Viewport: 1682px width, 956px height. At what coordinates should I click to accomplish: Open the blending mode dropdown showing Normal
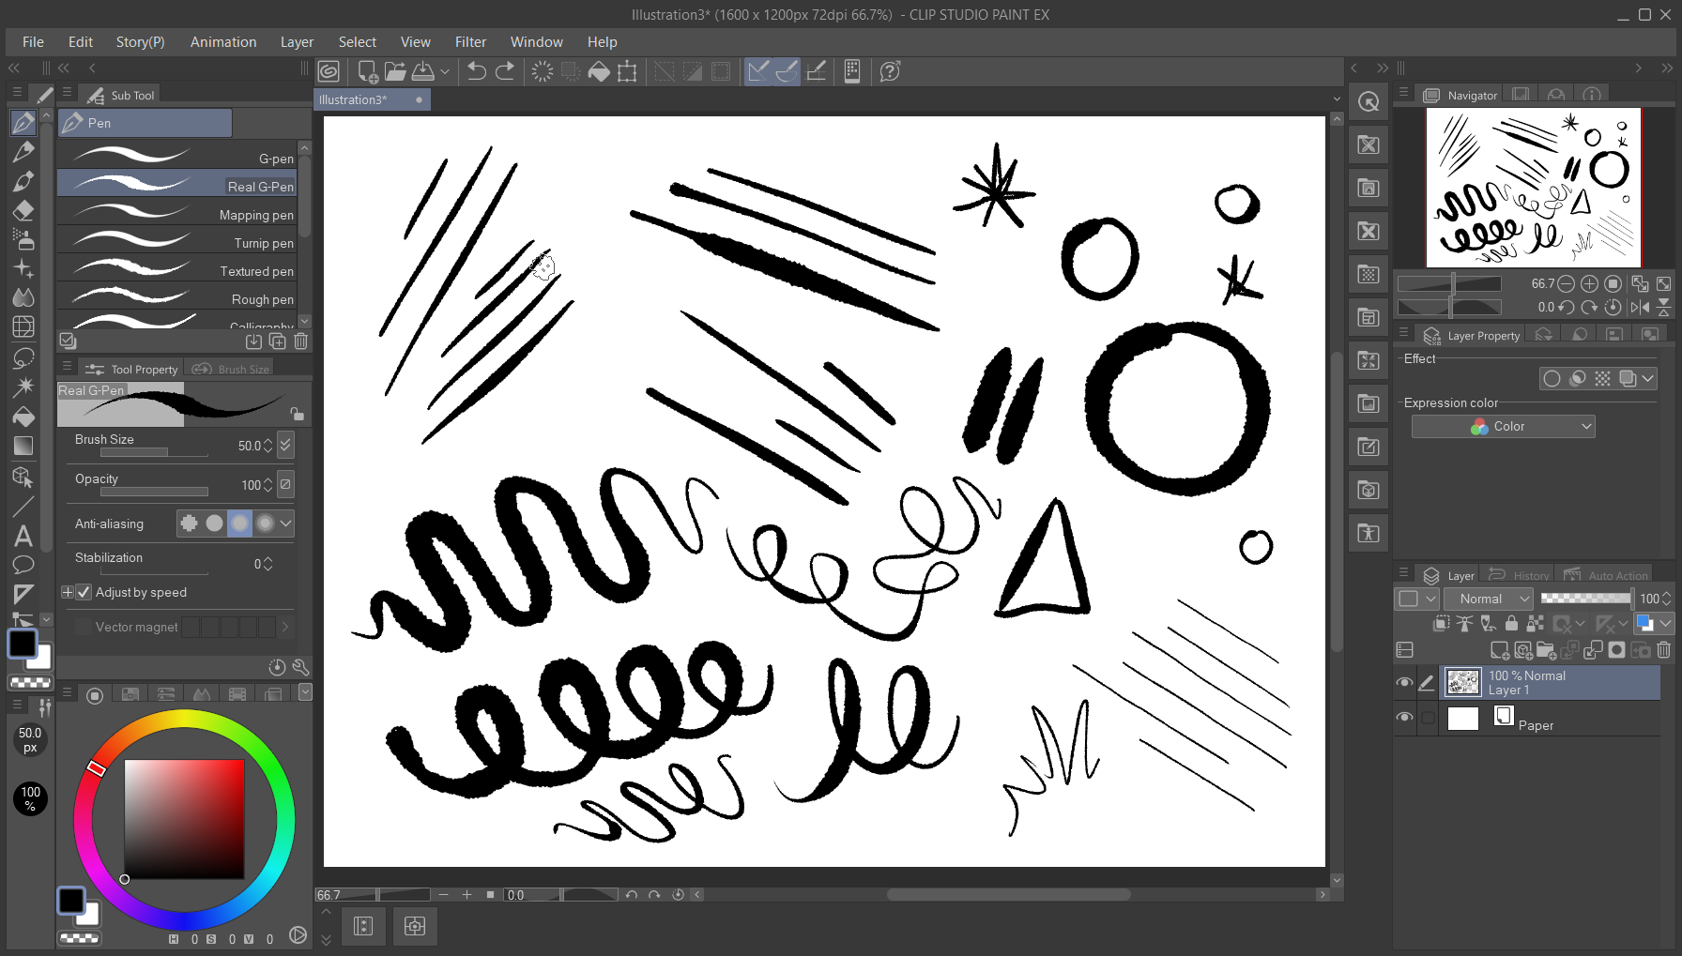pyautogui.click(x=1488, y=598)
